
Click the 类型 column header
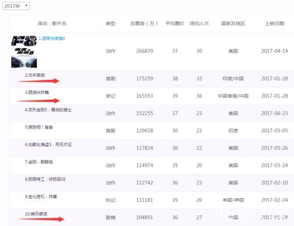[111, 23]
